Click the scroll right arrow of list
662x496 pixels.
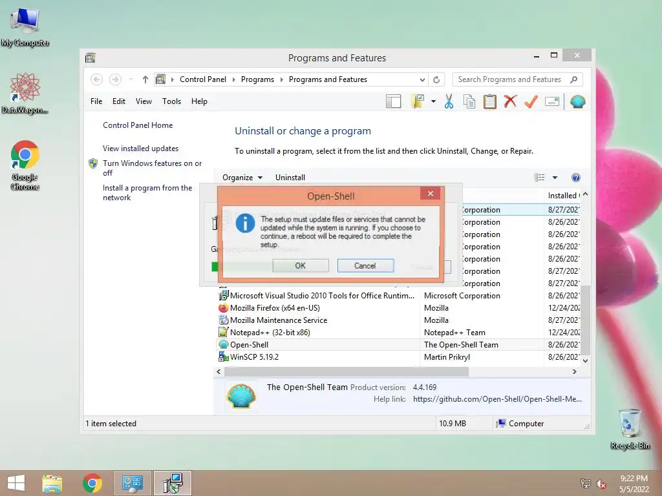(574, 371)
